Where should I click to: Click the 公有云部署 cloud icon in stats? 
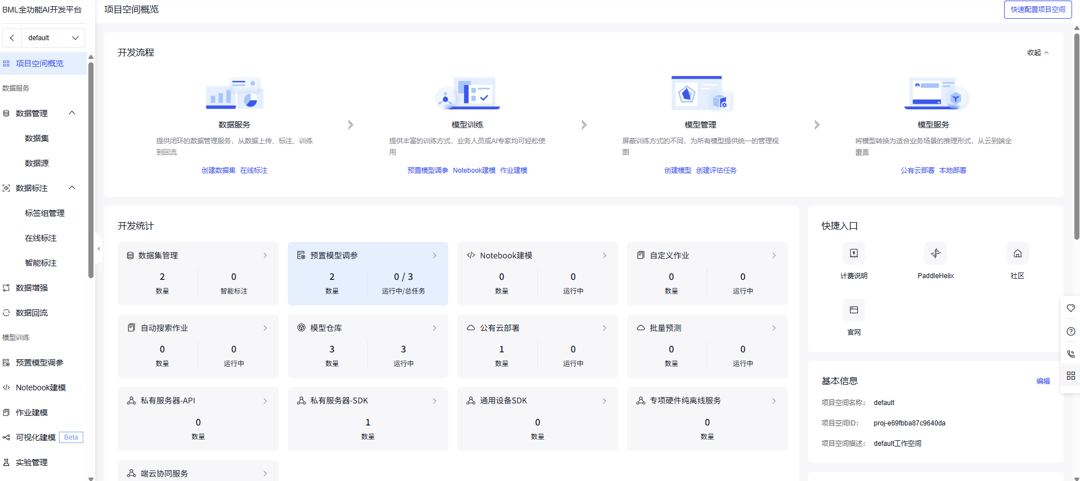point(471,327)
